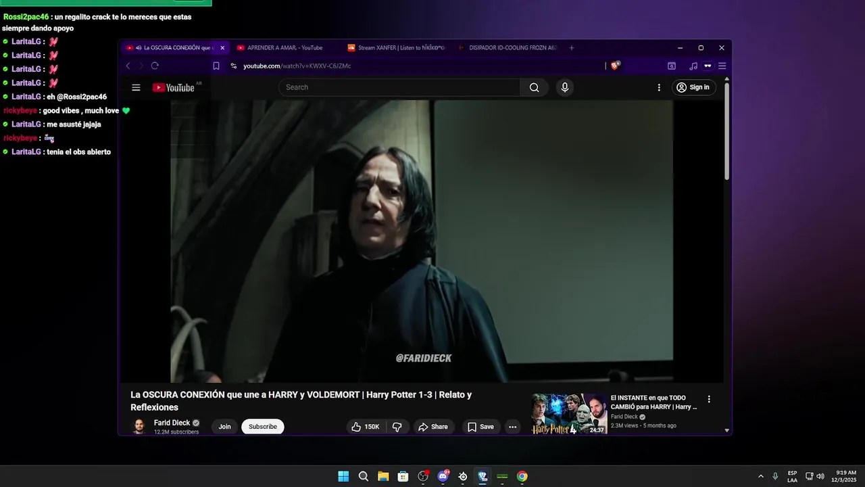Open SteelSeries app from taskbar

click(x=463, y=476)
